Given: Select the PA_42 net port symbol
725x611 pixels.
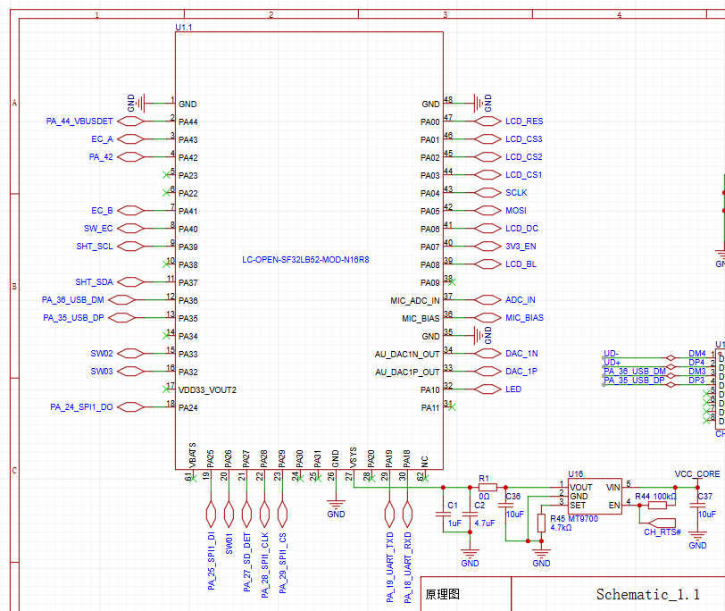Looking at the screenshot, I should (130, 157).
